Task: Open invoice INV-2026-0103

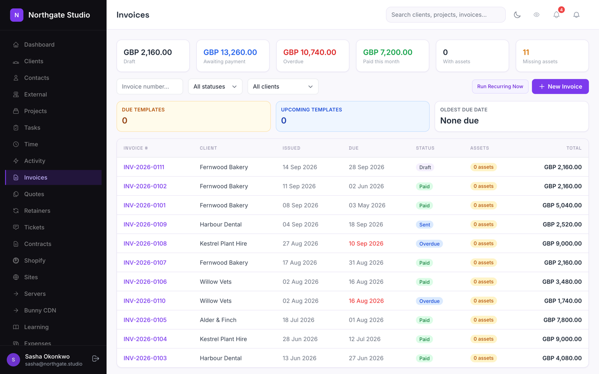Action: (145, 358)
